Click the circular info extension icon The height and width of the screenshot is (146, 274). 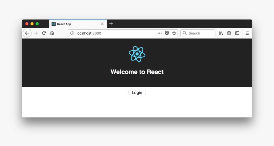click(229, 33)
